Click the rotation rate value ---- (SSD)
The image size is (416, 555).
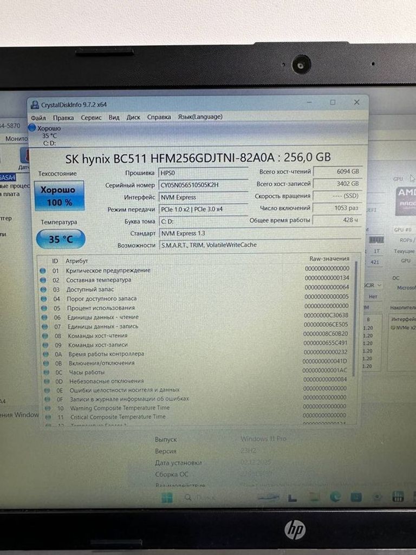pos(337,196)
